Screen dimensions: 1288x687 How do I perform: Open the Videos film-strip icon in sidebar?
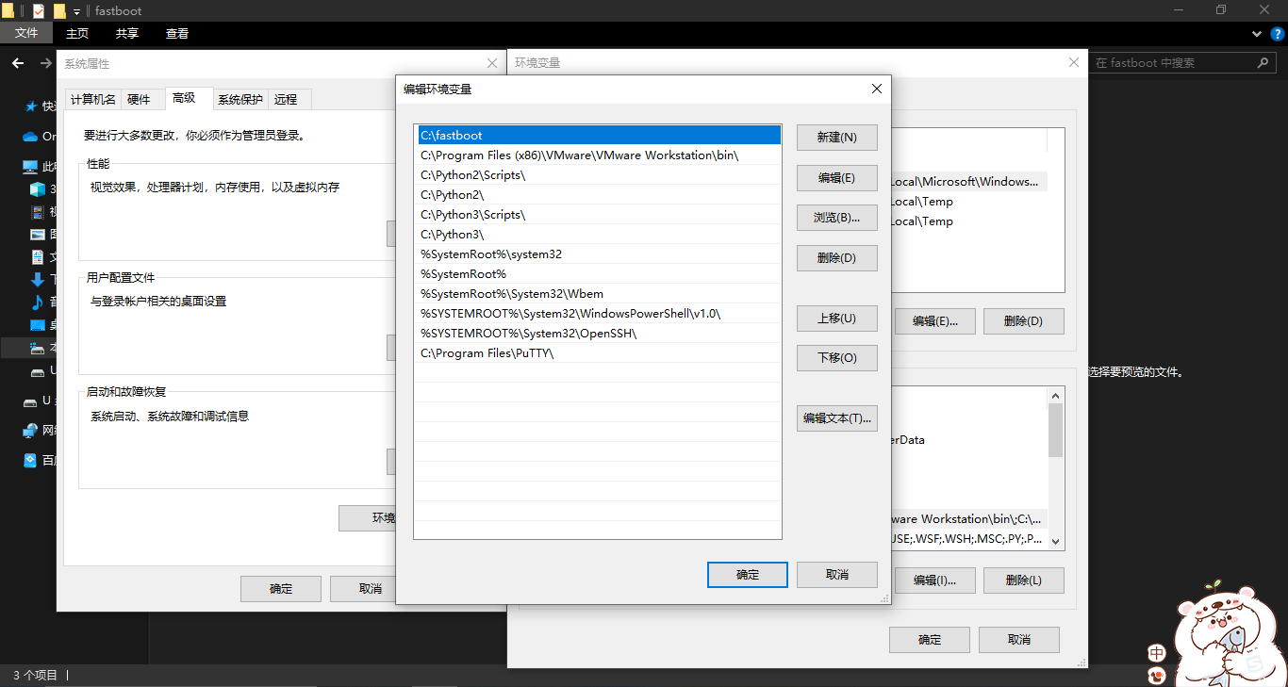pos(38,212)
